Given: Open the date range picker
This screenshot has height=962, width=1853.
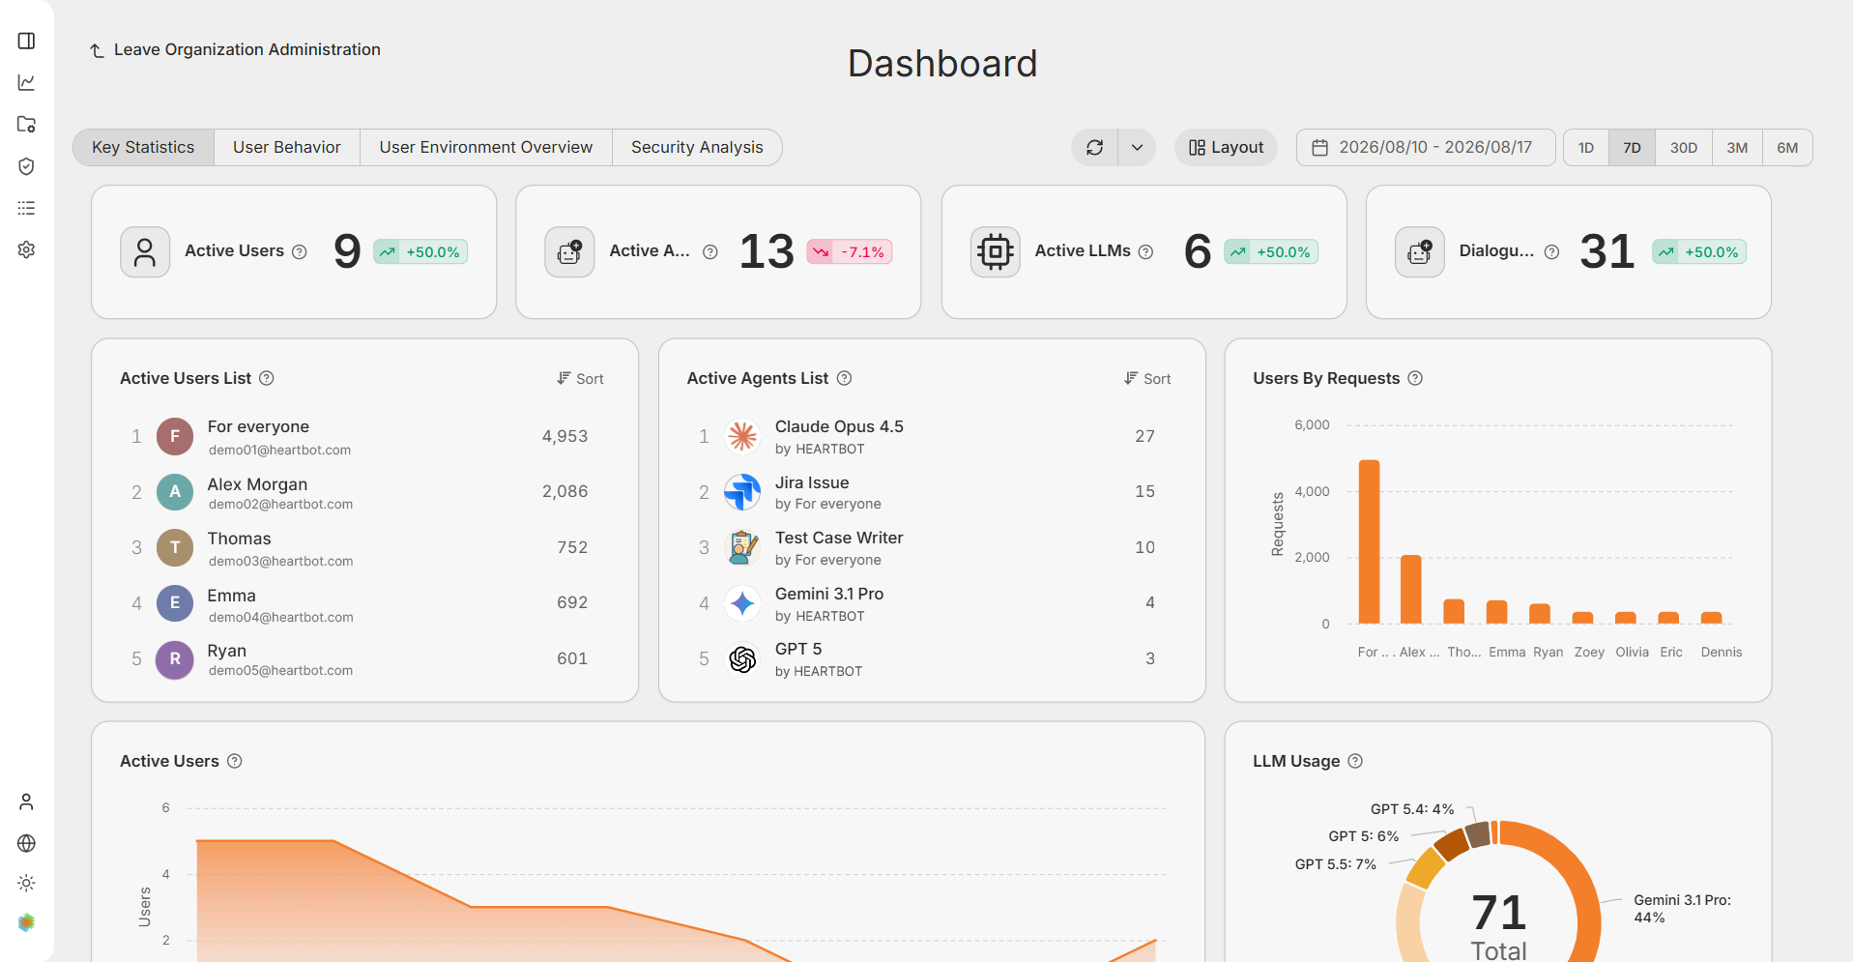Looking at the screenshot, I should [x=1426, y=147].
